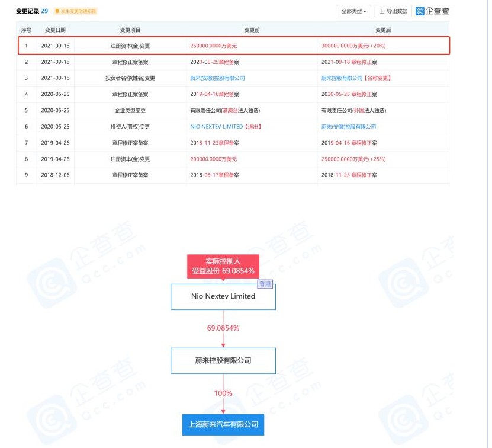The image size is (492, 448).
Task: Open 蔚来控股有限公司 link in row 3 变更后
Action: coord(342,78)
